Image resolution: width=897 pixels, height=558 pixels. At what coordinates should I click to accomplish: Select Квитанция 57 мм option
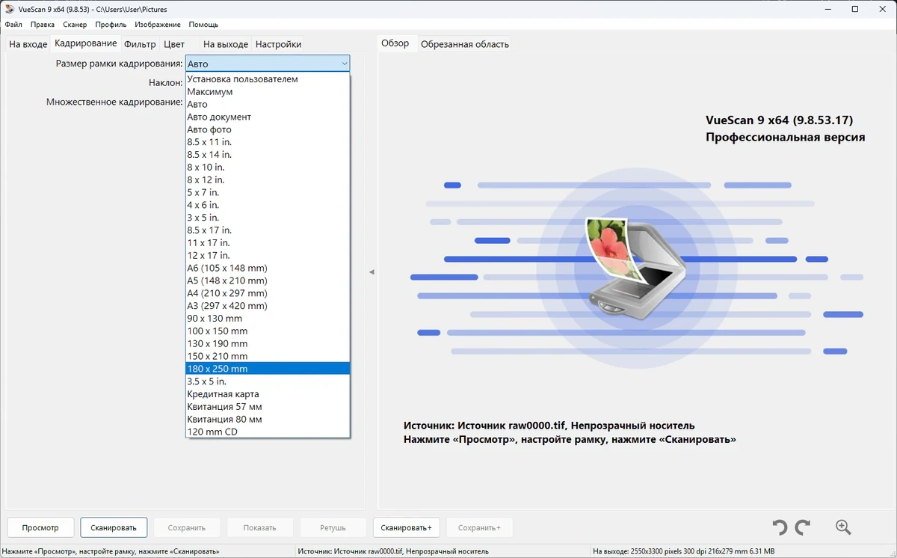(x=268, y=406)
